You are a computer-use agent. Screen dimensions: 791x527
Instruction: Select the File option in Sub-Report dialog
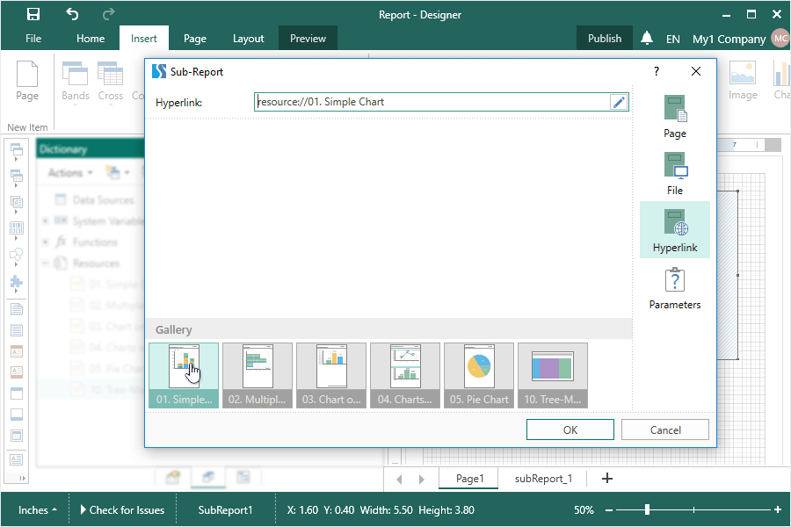[x=675, y=174]
